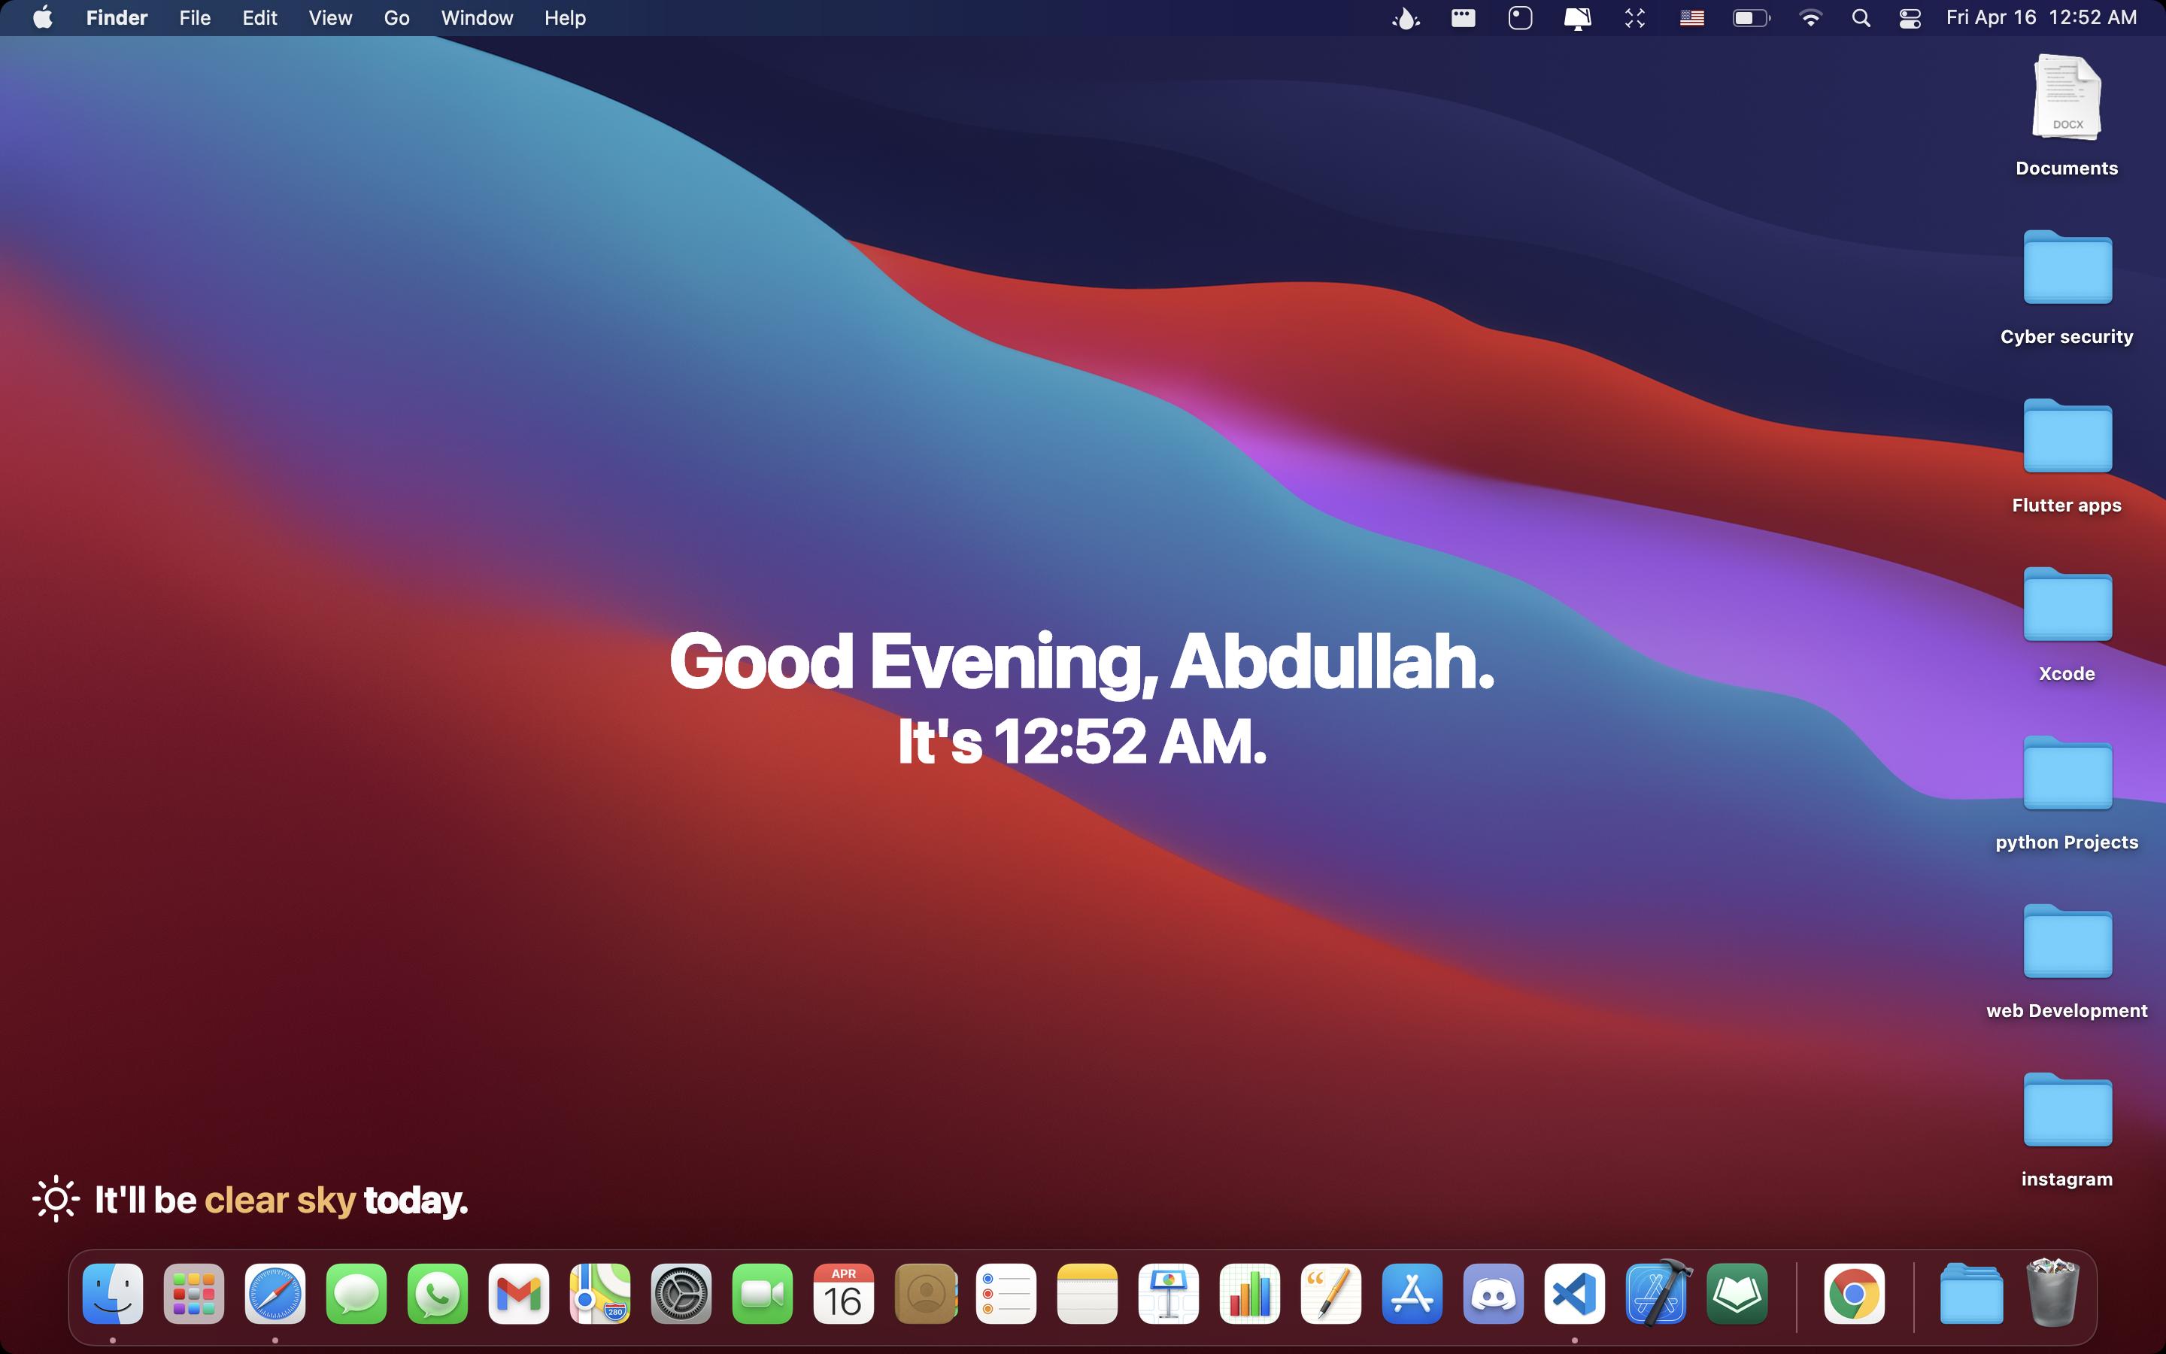
Task: Open the Go menu
Action: 396,18
